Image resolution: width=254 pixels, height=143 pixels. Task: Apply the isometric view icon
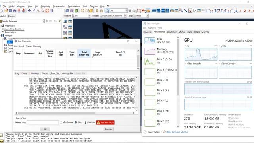pos(236,11)
